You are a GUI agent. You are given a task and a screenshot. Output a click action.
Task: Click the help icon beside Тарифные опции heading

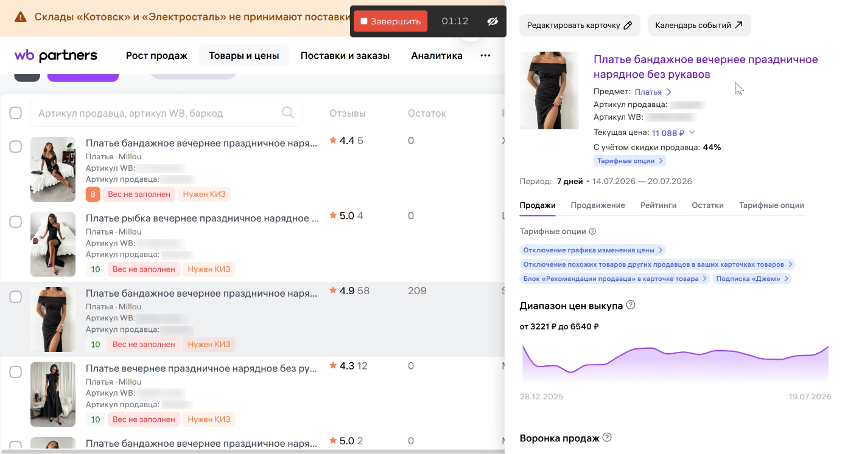593,232
